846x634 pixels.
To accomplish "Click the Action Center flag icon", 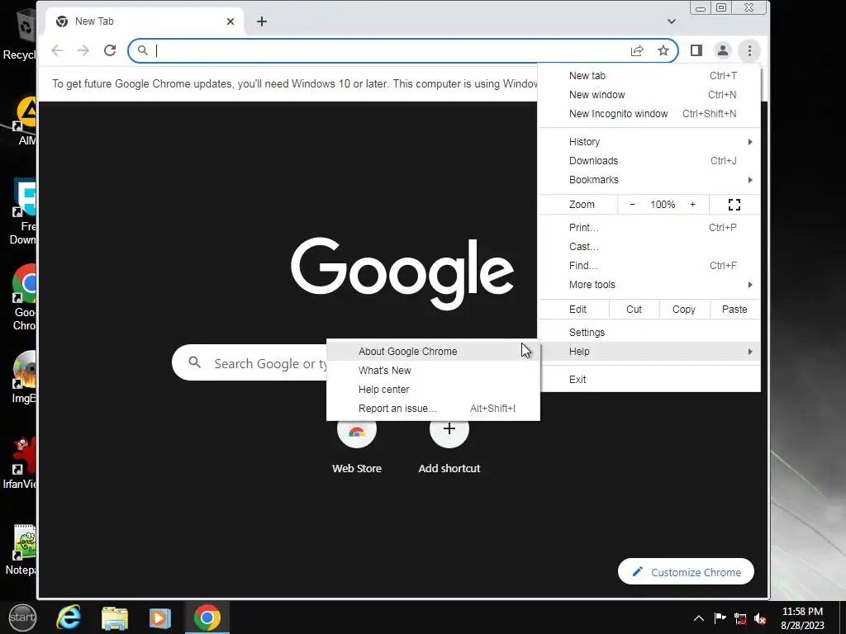I will [720, 618].
